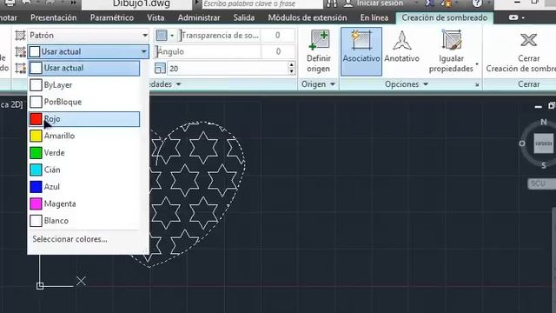Click the Ángulo slider field

pyautogui.click(x=207, y=52)
